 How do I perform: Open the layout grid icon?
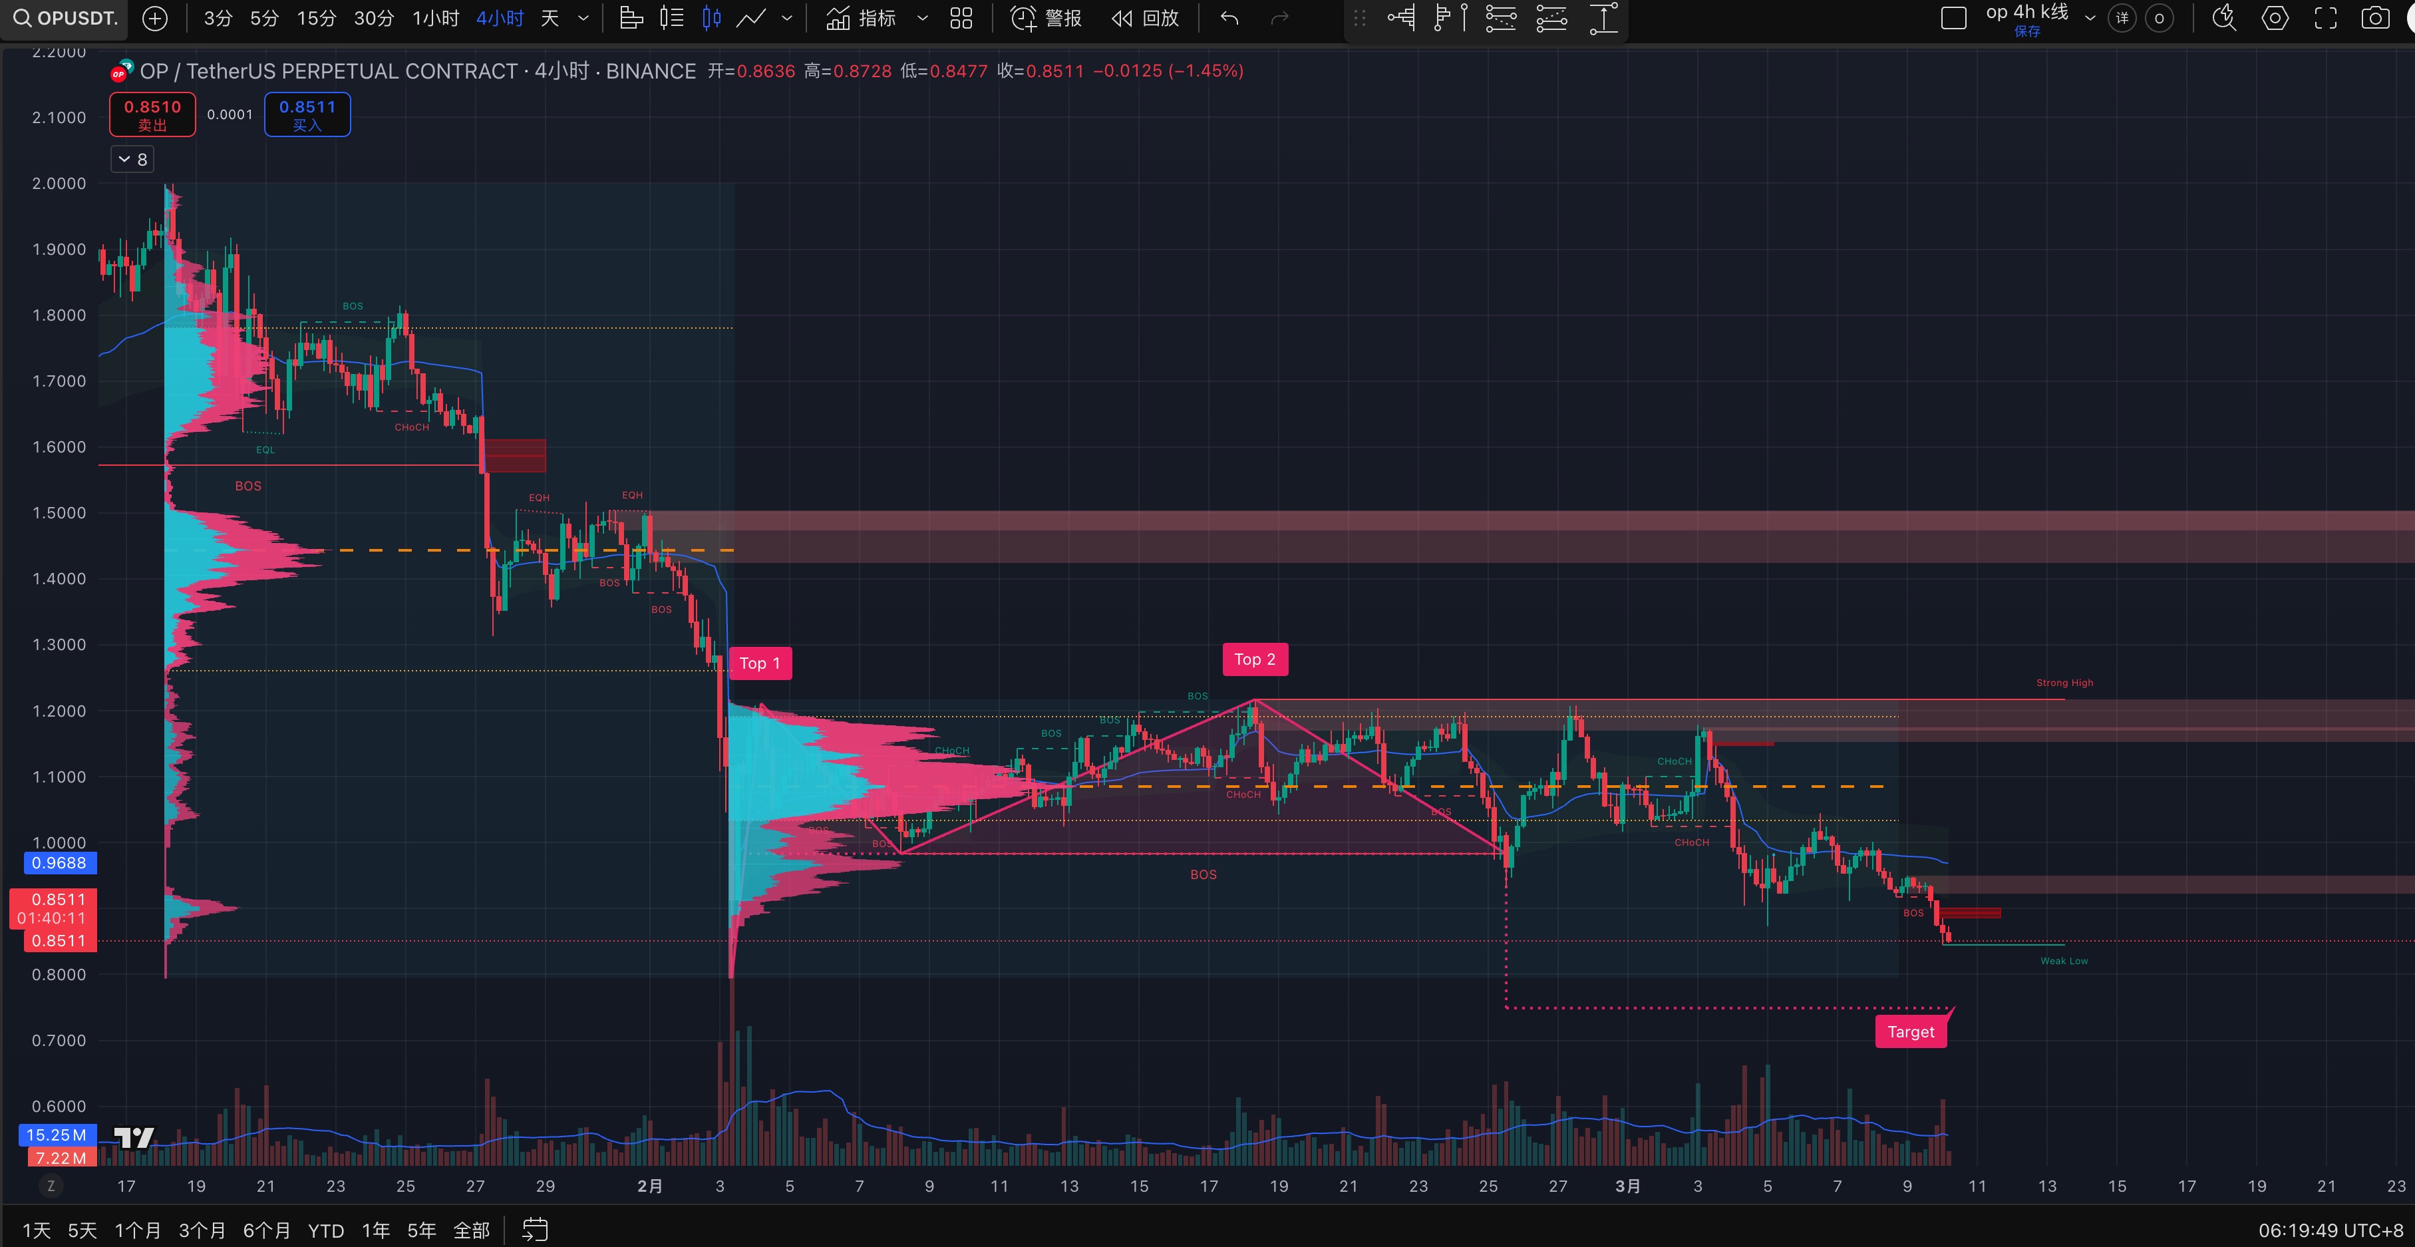[961, 18]
